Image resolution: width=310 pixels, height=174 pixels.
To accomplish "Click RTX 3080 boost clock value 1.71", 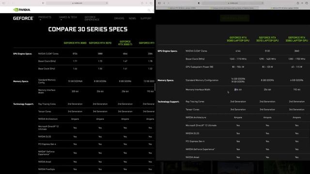I will point(75,61).
